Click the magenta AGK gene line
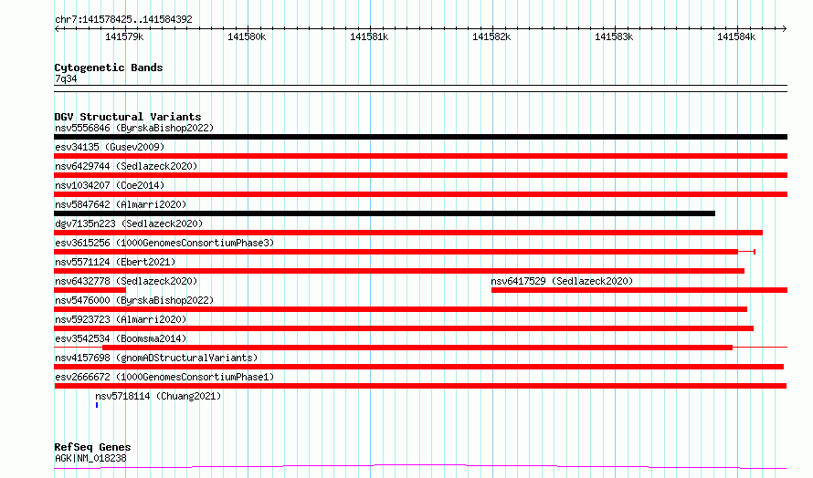The width and height of the screenshot is (813, 478). (x=420, y=467)
